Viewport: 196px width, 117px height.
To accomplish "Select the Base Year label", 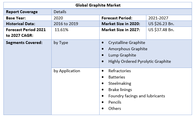I will tap(16, 18).
